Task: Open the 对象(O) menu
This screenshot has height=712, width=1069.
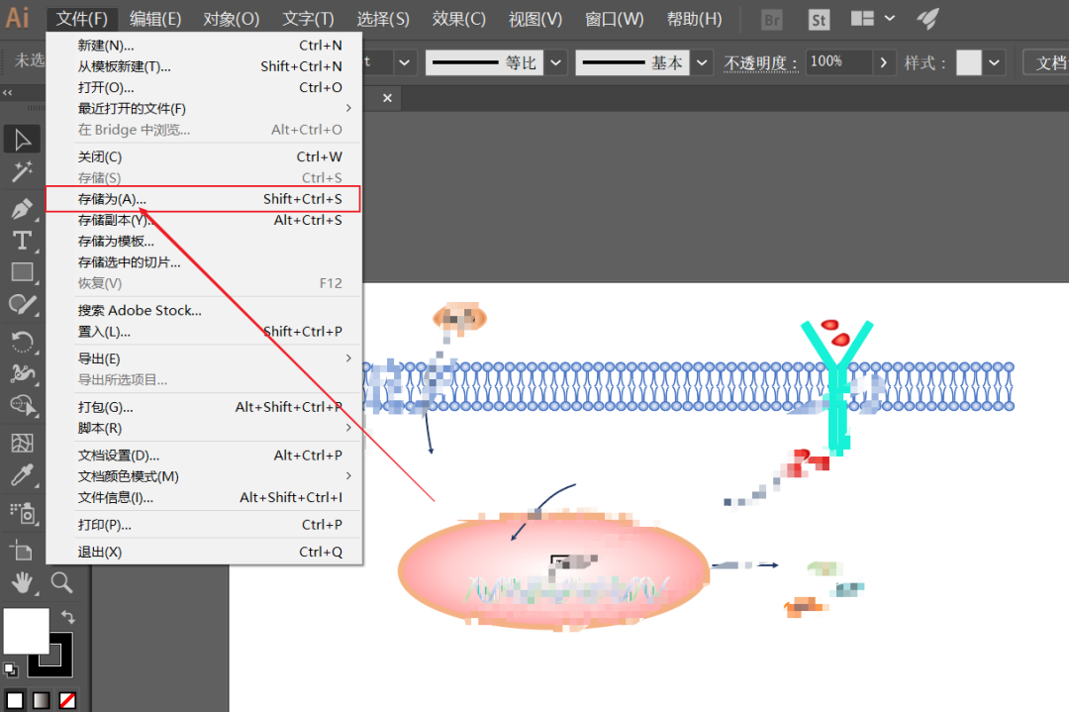Action: [x=231, y=19]
